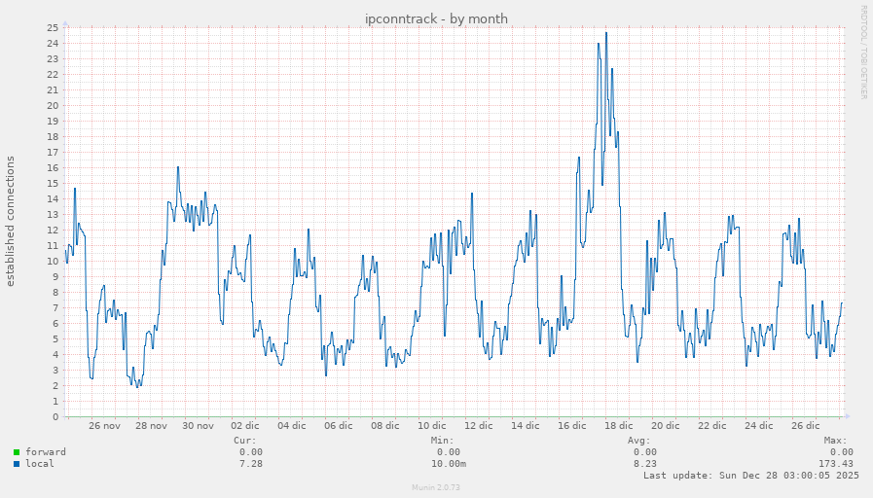Click the "28 nov" x-axis date label

coord(152,426)
